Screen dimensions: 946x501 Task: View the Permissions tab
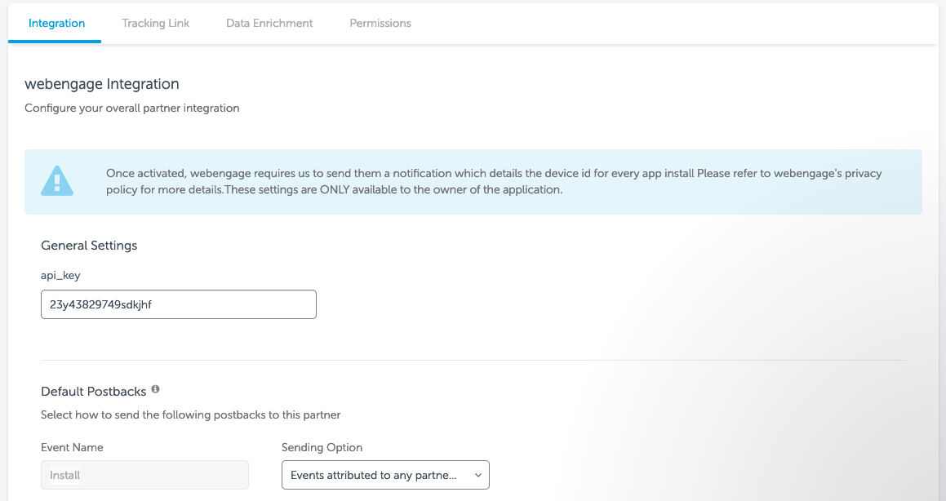point(380,23)
